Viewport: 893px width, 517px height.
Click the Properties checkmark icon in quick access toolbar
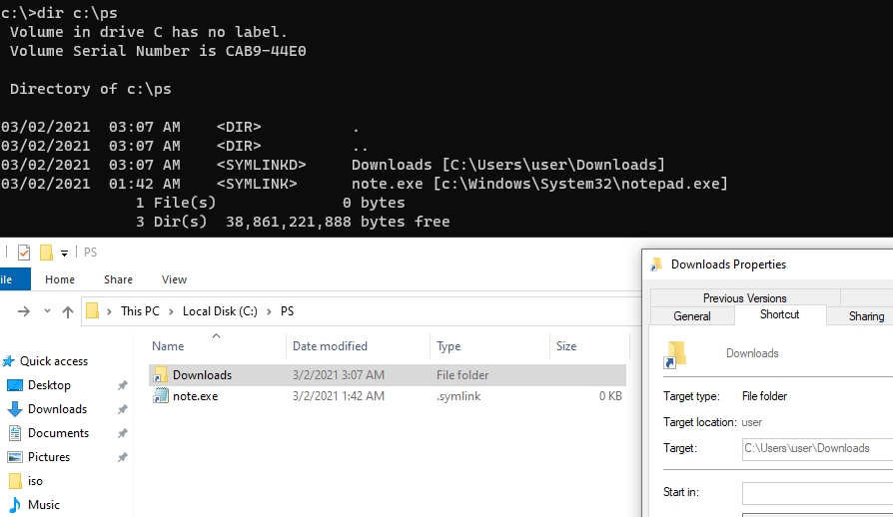pyautogui.click(x=24, y=252)
